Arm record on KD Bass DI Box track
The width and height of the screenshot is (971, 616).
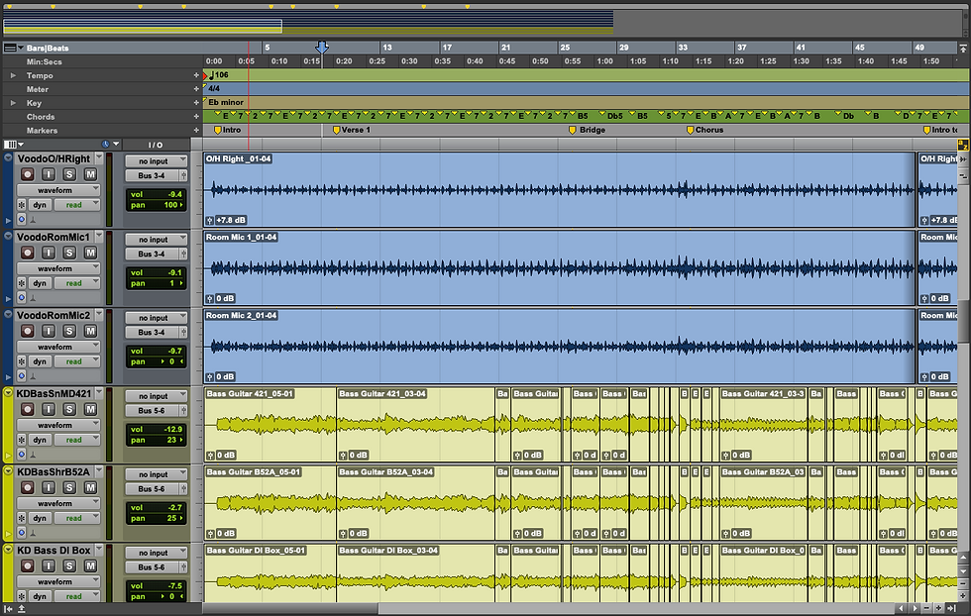[28, 565]
